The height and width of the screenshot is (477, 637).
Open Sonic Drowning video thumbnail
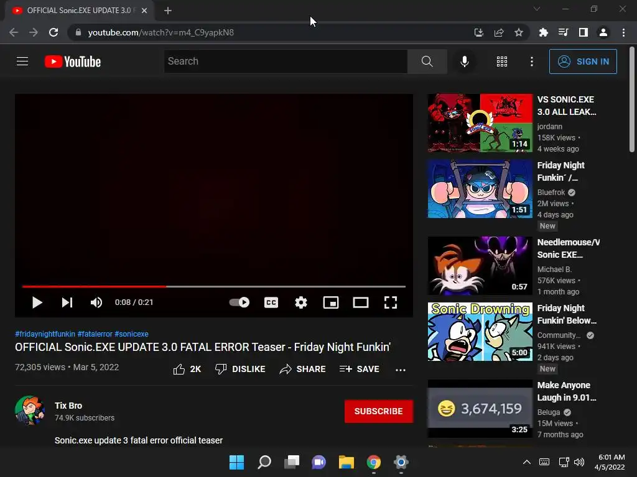pyautogui.click(x=480, y=332)
